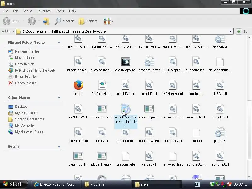Click the vertical scrollbar down arrow
This screenshot has height=189, width=252.
(x=249, y=177)
